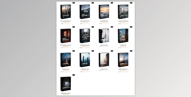Open the Cine Blue box image
191x97 pixels.
click(x=66, y=60)
